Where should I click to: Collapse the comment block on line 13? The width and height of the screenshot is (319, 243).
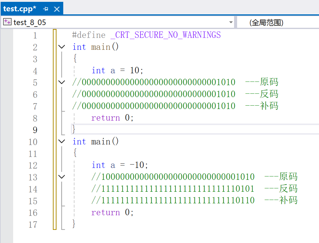(62, 177)
